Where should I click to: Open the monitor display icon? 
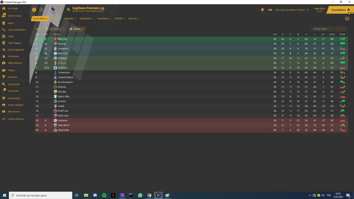[347, 19]
